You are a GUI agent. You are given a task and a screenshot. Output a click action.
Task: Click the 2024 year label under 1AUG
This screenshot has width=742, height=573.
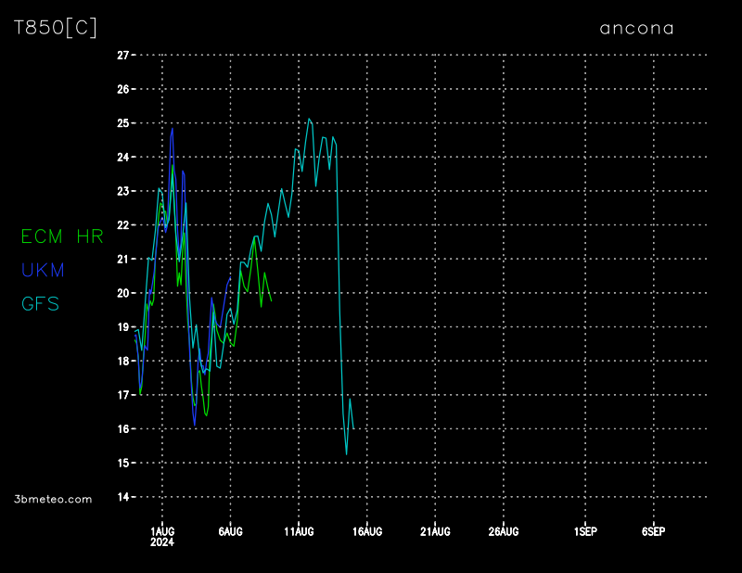162,542
